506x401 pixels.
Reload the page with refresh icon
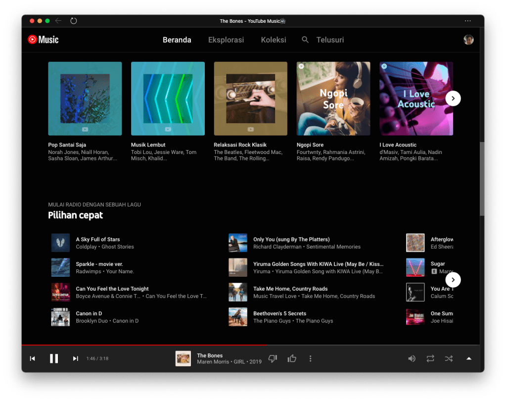coord(74,21)
